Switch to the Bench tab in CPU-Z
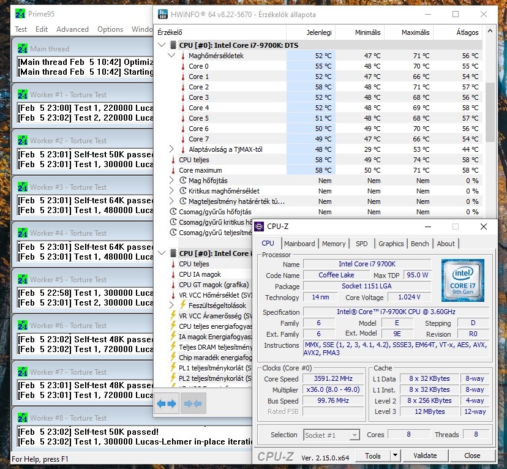The image size is (507, 469). (x=419, y=244)
